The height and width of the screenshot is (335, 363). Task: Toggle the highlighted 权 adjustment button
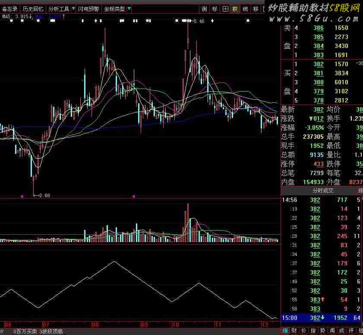pyautogui.click(x=235, y=9)
